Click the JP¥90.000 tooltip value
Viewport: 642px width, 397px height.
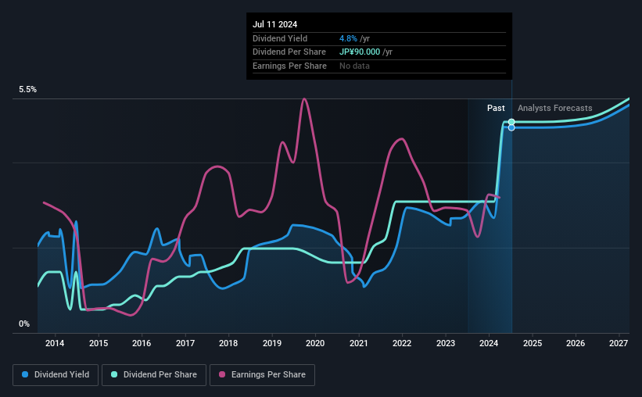(x=360, y=52)
